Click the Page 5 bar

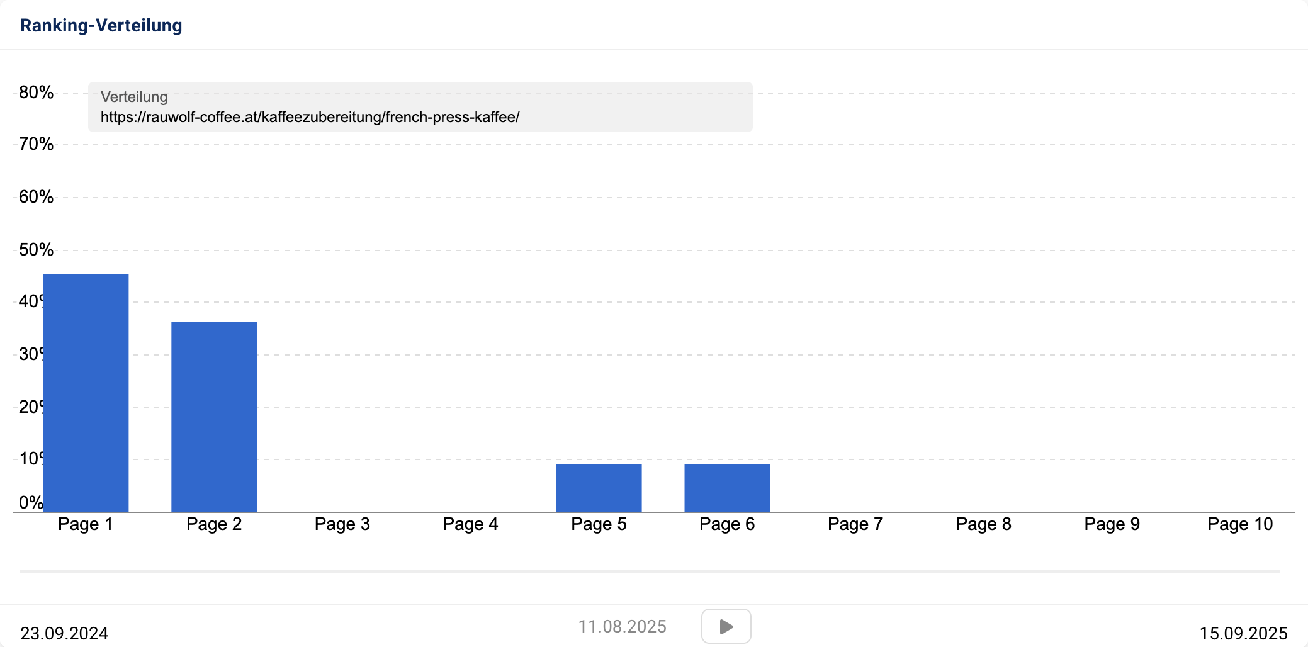click(x=597, y=488)
